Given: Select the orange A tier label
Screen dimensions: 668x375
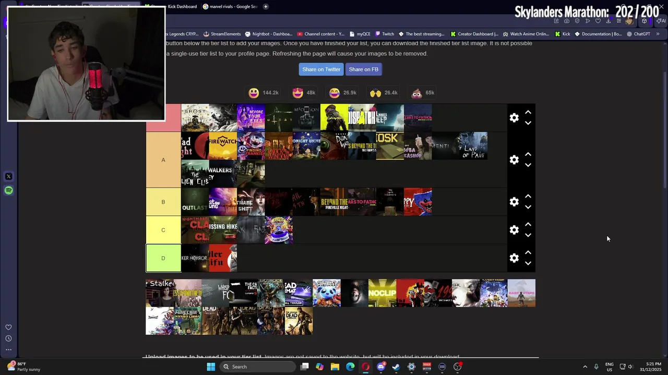Looking at the screenshot, I should pyautogui.click(x=163, y=160).
